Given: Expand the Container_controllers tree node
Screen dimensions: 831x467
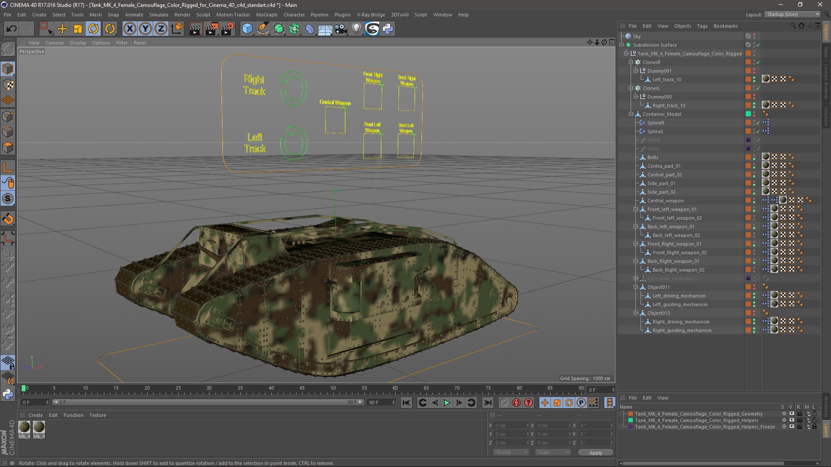Looking at the screenshot, I should point(636,278).
